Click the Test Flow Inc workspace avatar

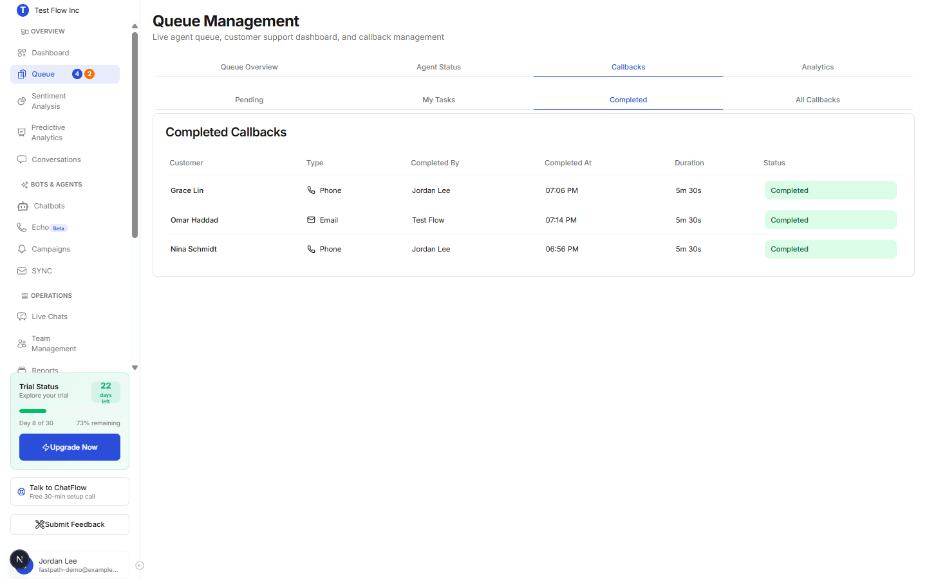[x=23, y=10]
